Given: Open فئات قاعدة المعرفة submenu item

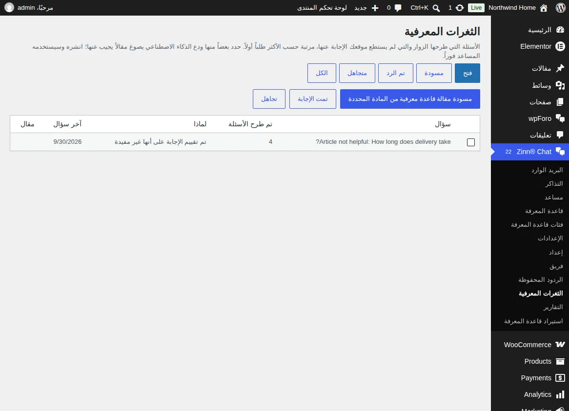Looking at the screenshot, I should click(x=537, y=225).
